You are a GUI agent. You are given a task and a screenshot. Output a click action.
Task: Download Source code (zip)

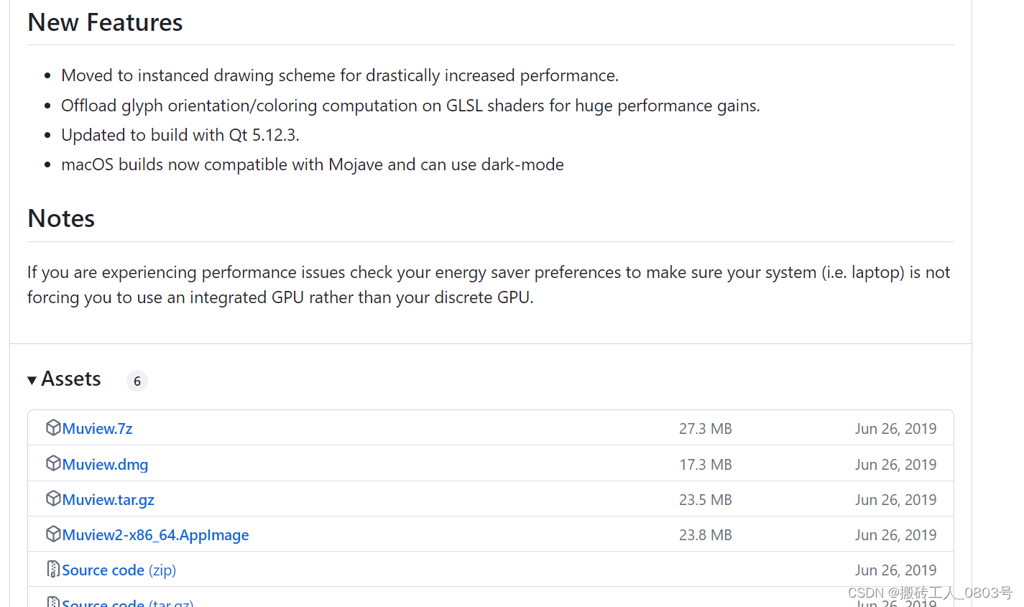[119, 570]
